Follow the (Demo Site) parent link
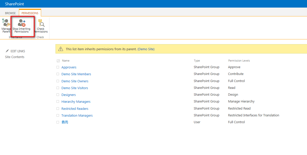This screenshot has width=307, height=155. pyautogui.click(x=146, y=49)
